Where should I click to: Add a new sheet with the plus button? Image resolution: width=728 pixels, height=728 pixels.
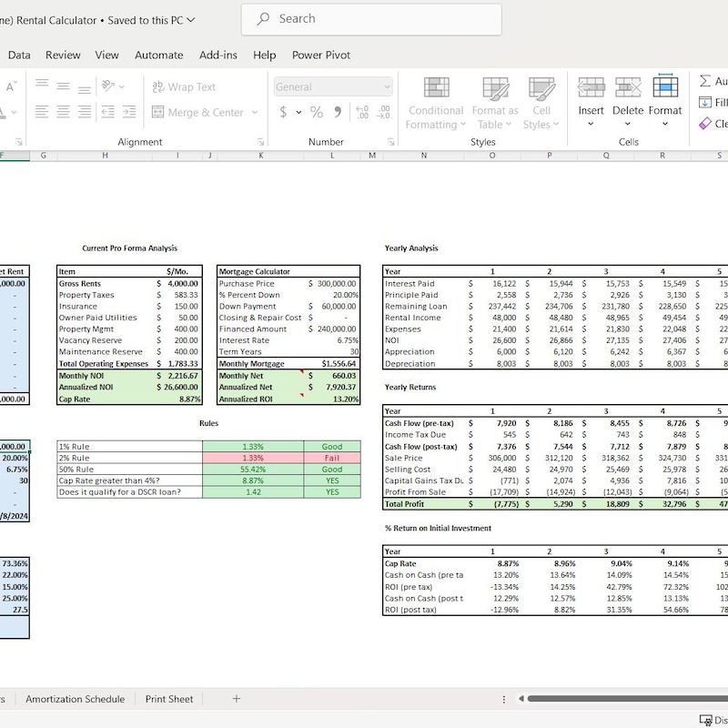click(236, 699)
